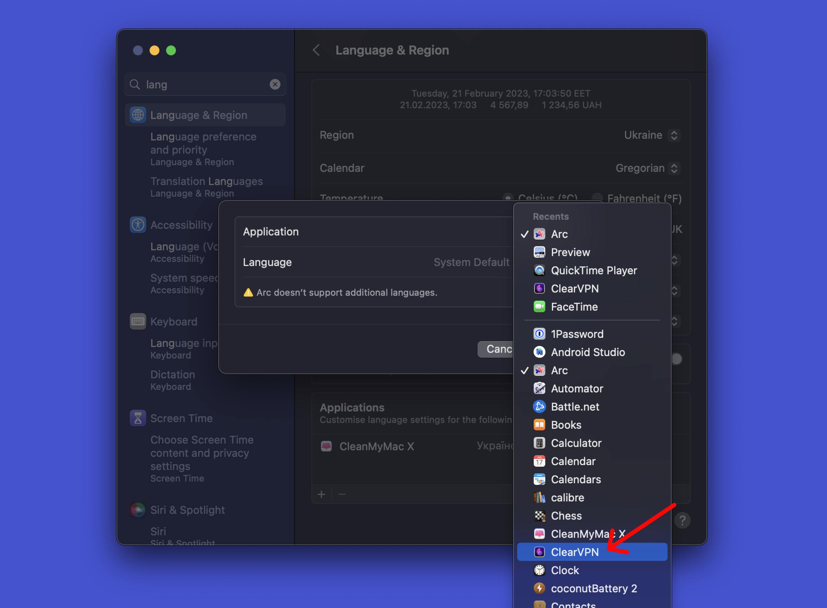Select Android Studio from the list
The image size is (827, 608).
coord(592,352)
